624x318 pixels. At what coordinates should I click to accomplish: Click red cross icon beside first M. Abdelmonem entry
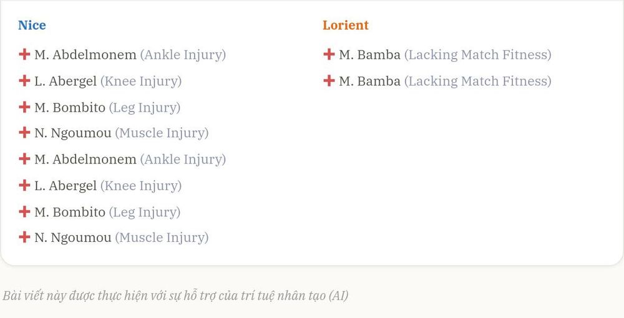(x=24, y=54)
